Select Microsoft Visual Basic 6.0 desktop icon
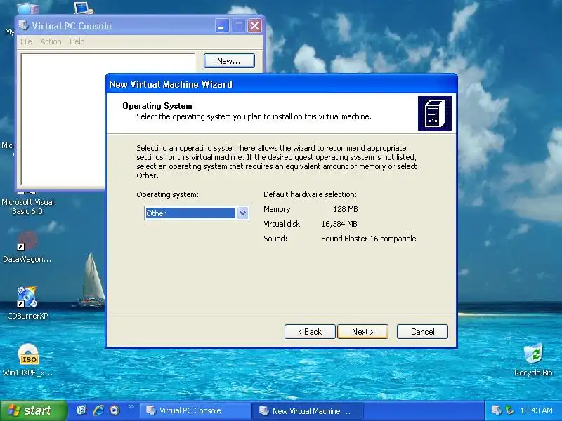 [27, 202]
